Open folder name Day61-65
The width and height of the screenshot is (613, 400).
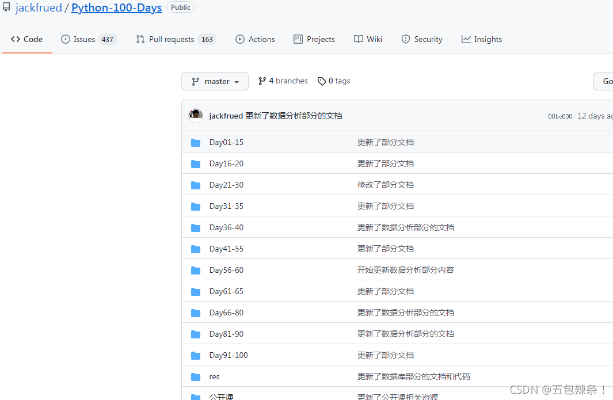pyautogui.click(x=226, y=291)
